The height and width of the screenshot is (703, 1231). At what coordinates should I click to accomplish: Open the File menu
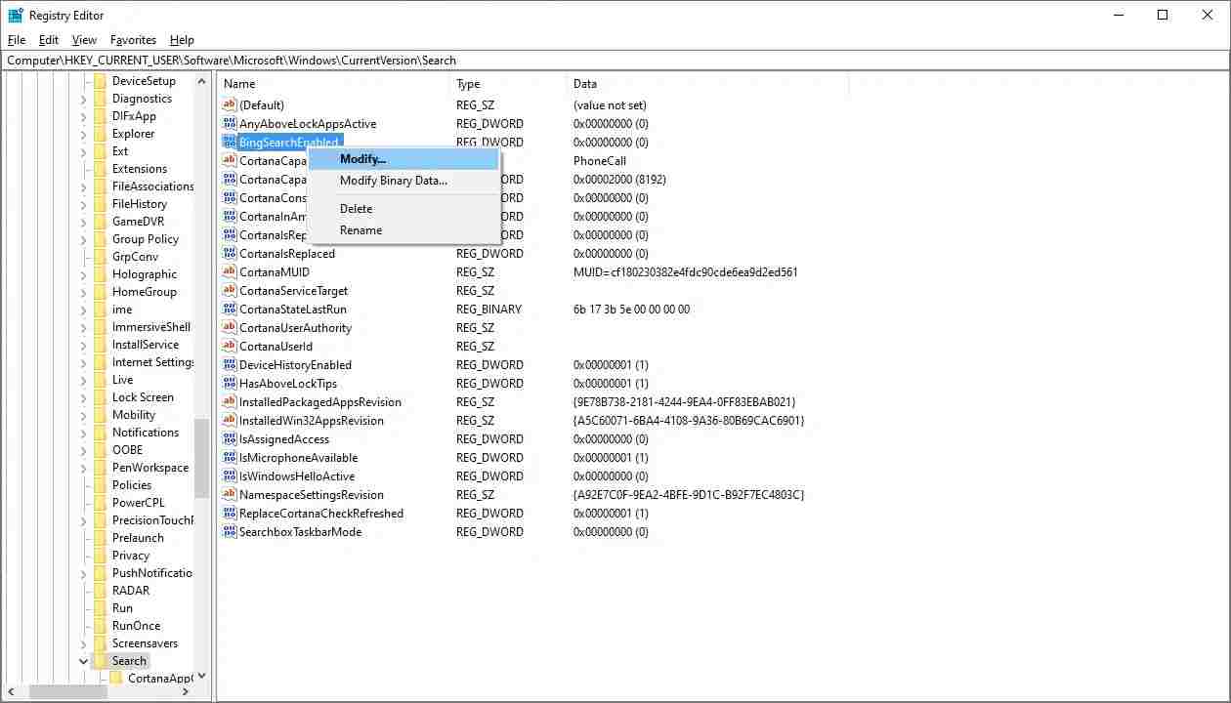tap(17, 40)
